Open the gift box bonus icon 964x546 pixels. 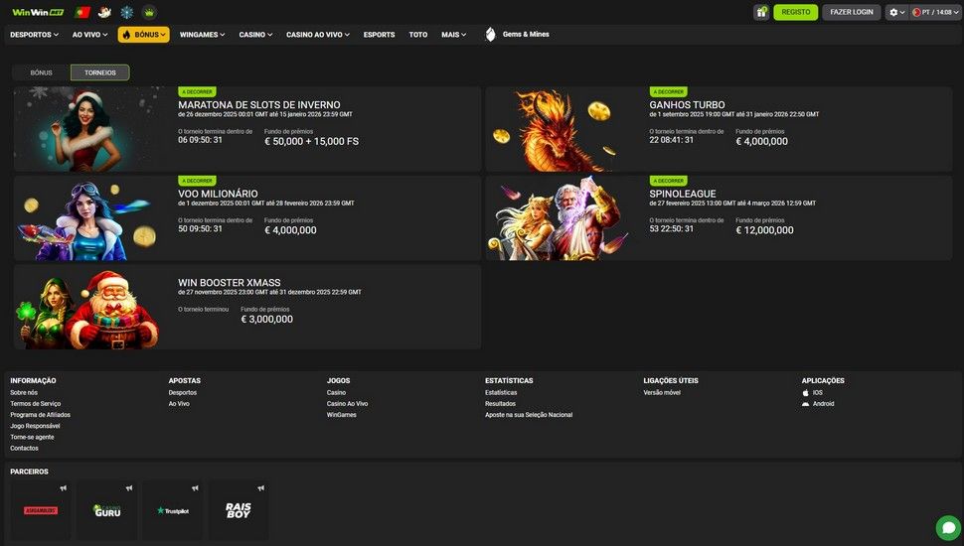click(761, 12)
